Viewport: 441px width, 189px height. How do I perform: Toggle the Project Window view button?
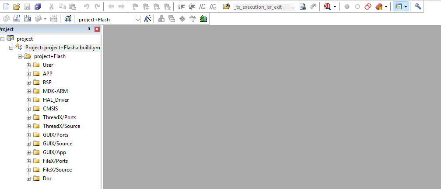point(398,7)
